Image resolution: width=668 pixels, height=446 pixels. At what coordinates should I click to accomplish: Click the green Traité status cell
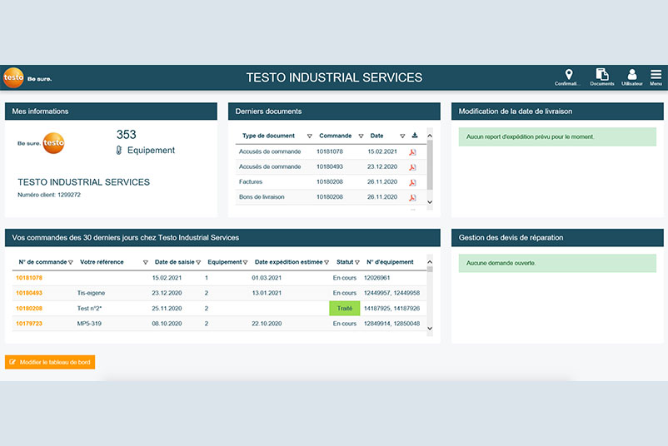click(x=345, y=309)
